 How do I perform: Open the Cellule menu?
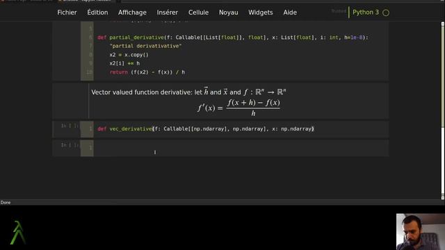coord(198,12)
